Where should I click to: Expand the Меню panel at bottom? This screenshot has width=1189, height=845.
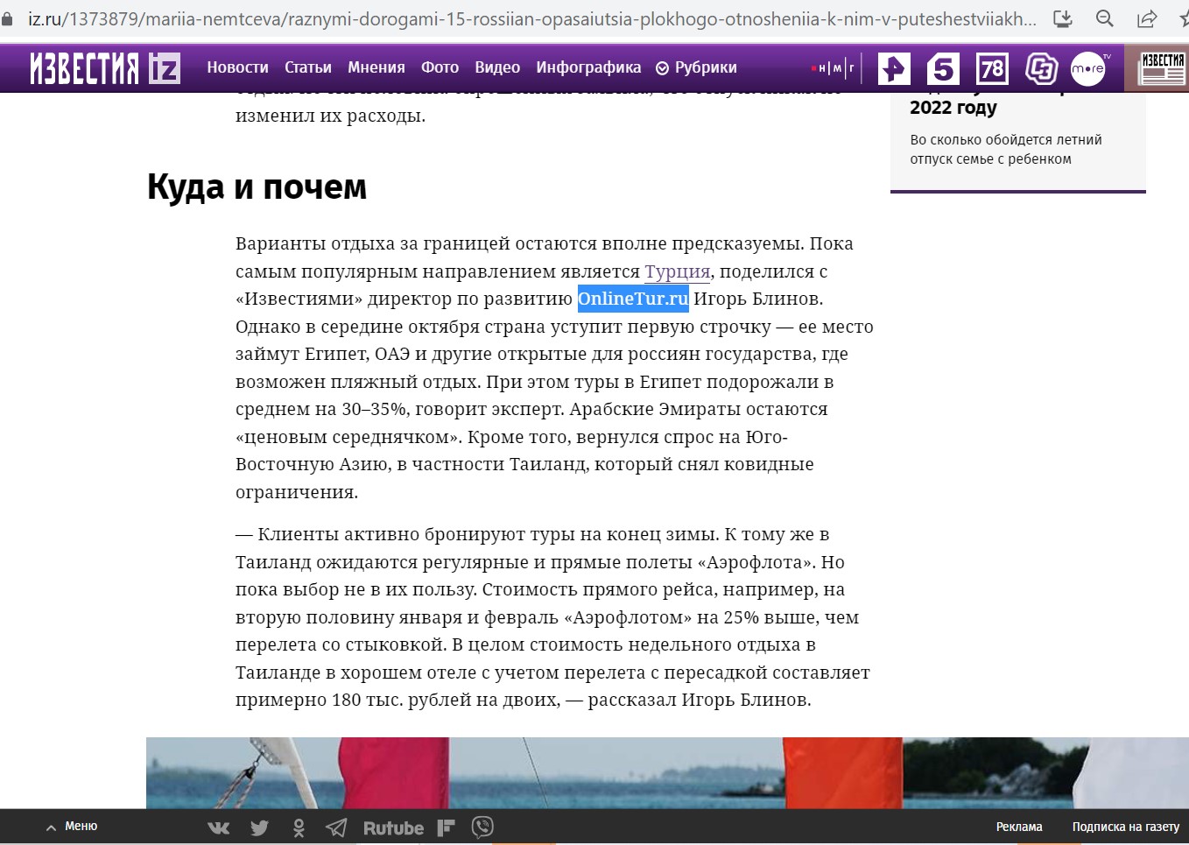[x=72, y=827]
